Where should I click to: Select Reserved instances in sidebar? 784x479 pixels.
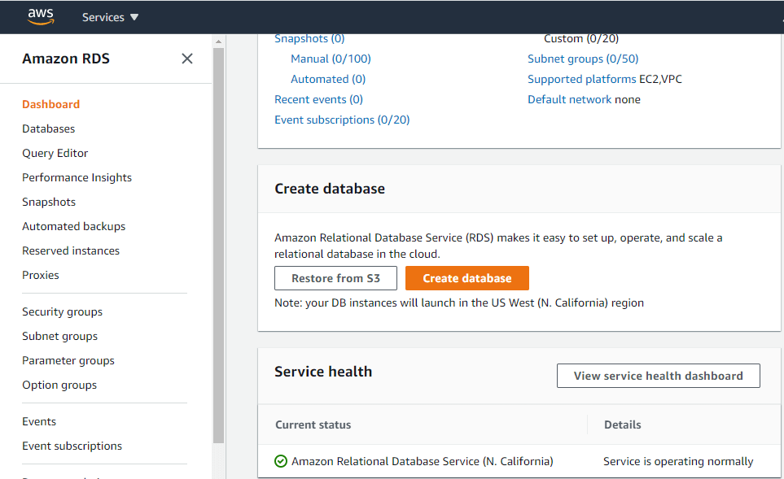point(71,250)
